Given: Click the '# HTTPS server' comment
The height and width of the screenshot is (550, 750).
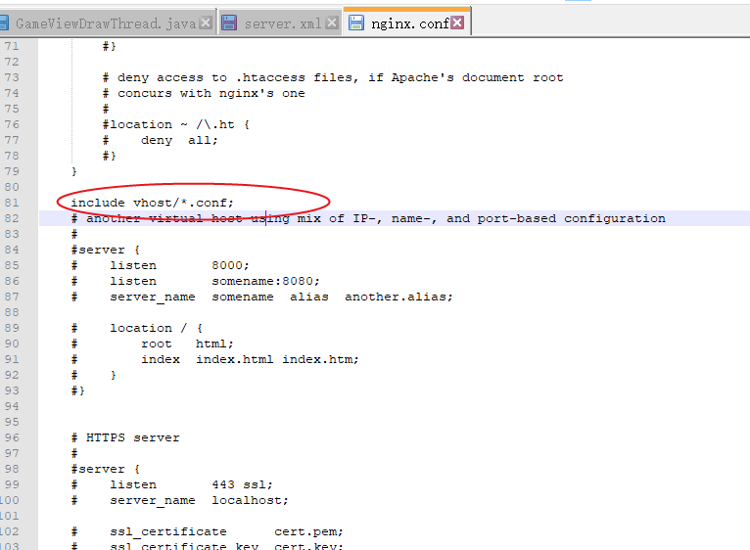Looking at the screenshot, I should [x=125, y=437].
